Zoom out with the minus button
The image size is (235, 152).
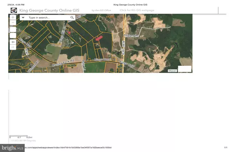[x=13, y=23]
